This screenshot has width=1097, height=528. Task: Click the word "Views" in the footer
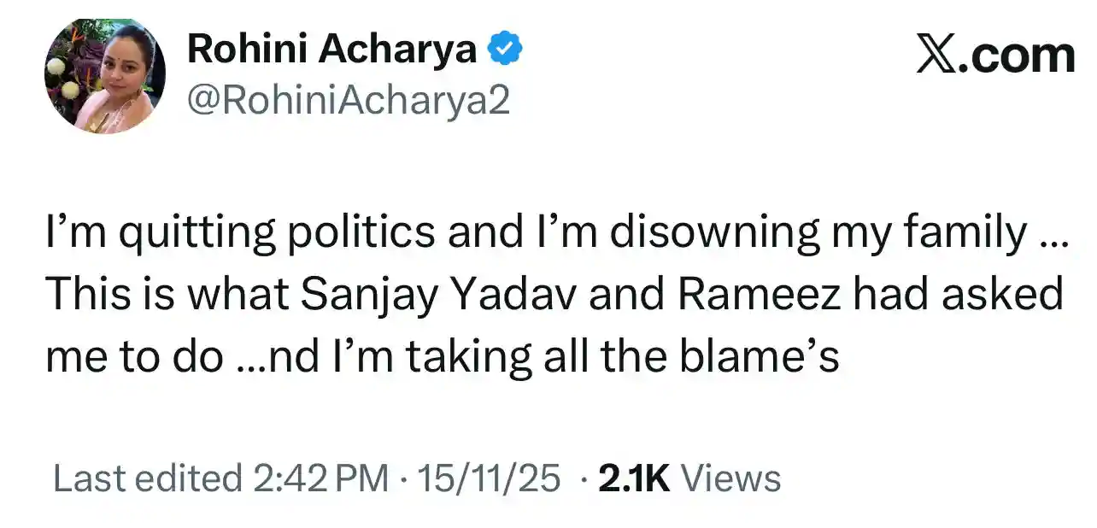pyautogui.click(x=735, y=478)
